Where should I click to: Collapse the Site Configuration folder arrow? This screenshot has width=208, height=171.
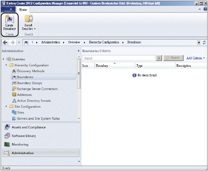tap(6, 106)
